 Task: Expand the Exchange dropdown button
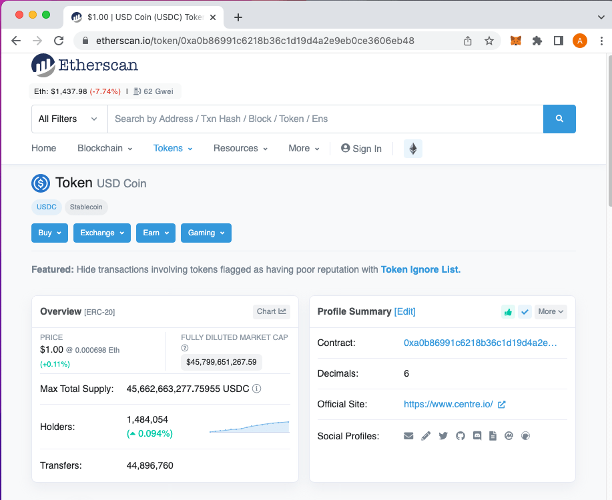click(x=101, y=233)
